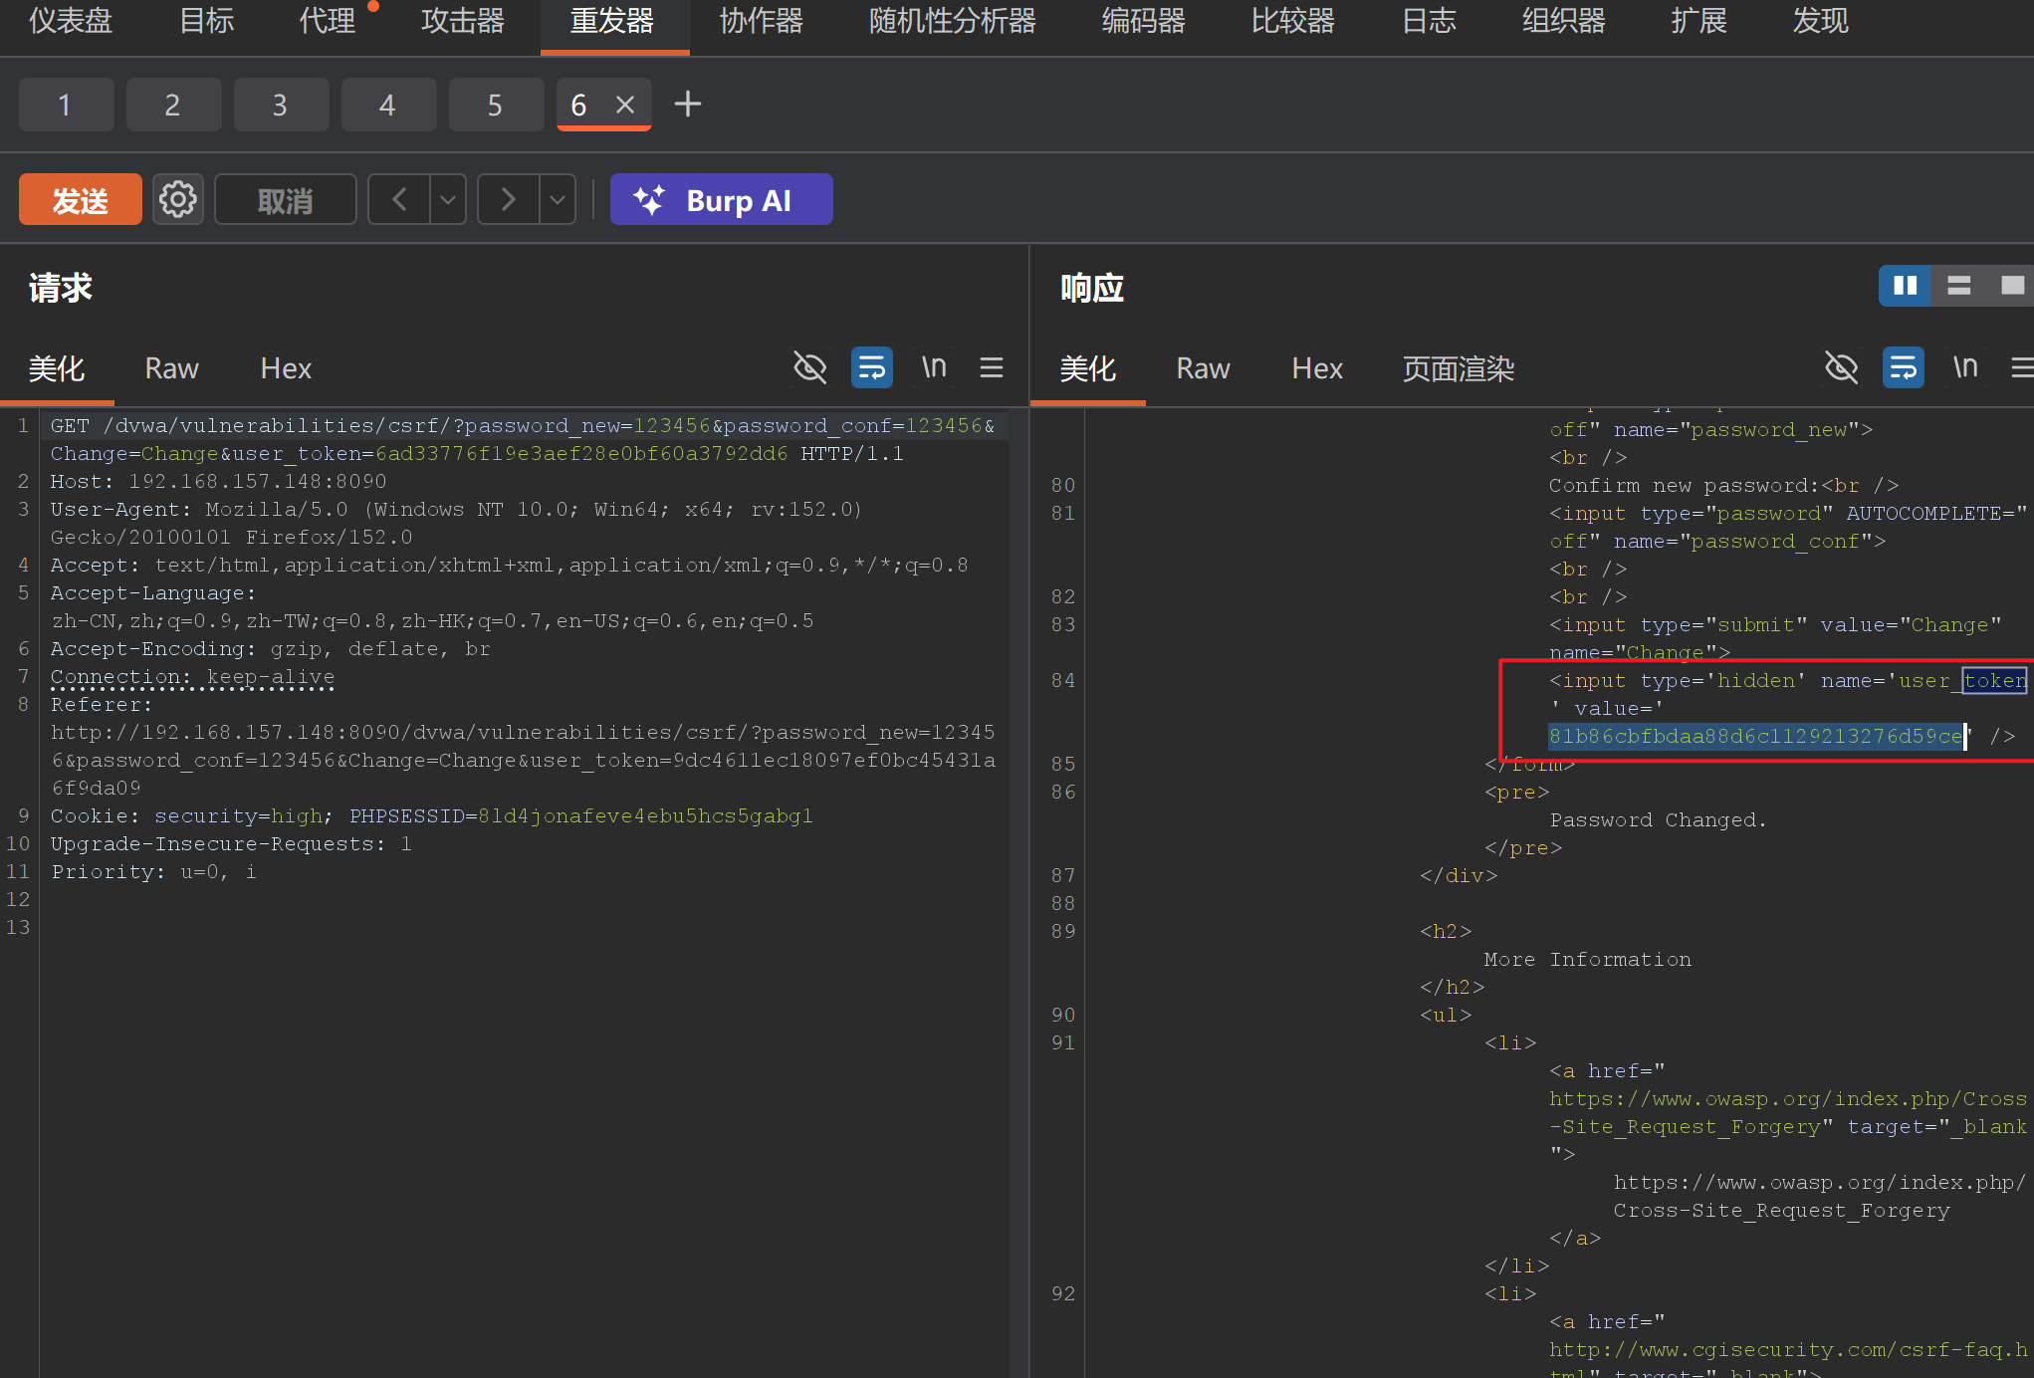This screenshot has height=1378, width=2034.
Task: Open Repeater settings gear icon
Action: point(178,200)
